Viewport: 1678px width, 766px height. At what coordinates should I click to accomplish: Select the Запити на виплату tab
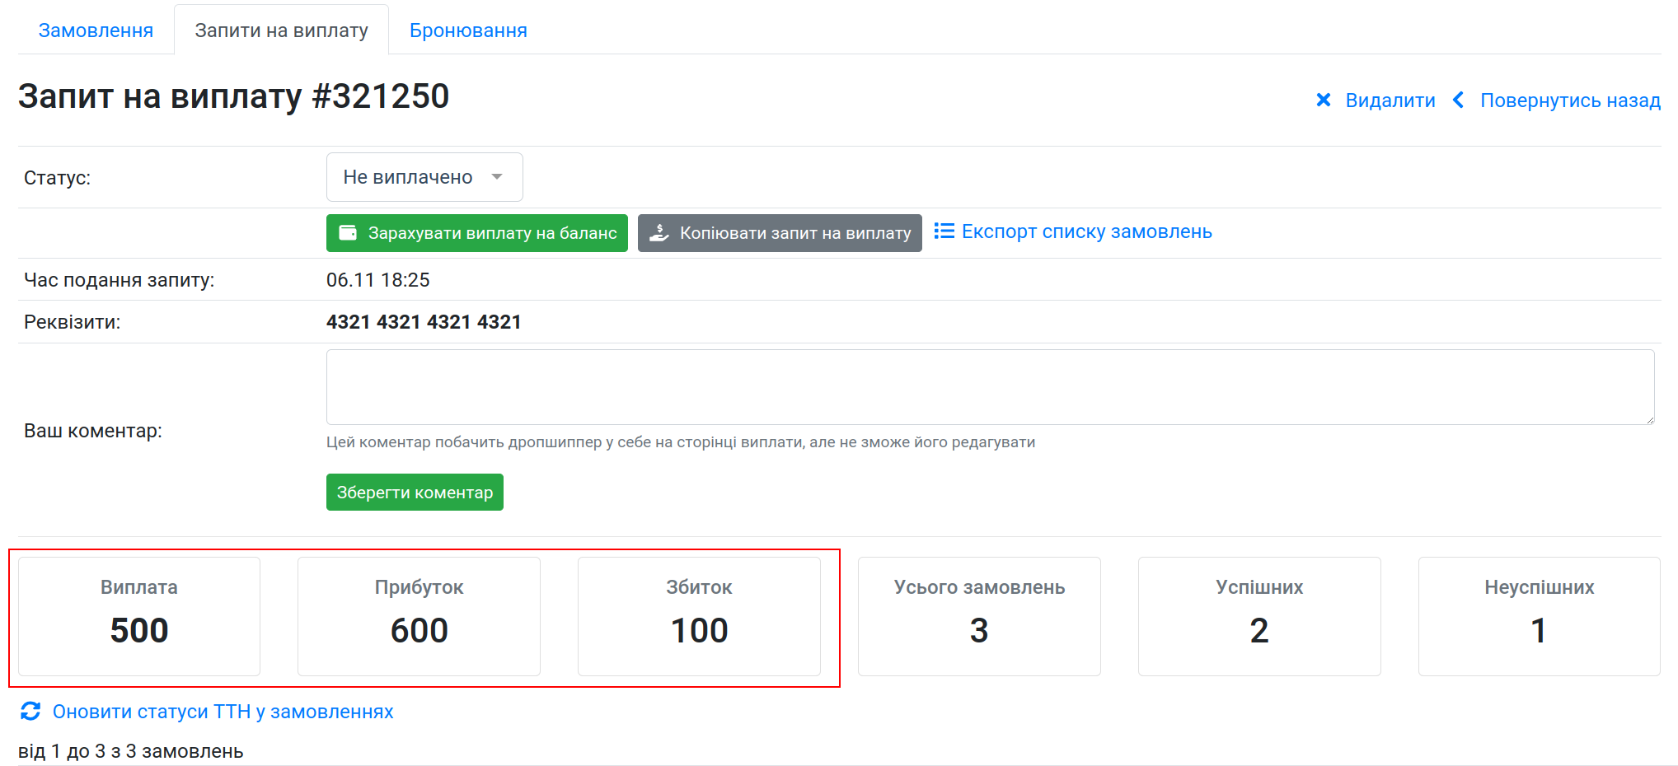click(281, 30)
